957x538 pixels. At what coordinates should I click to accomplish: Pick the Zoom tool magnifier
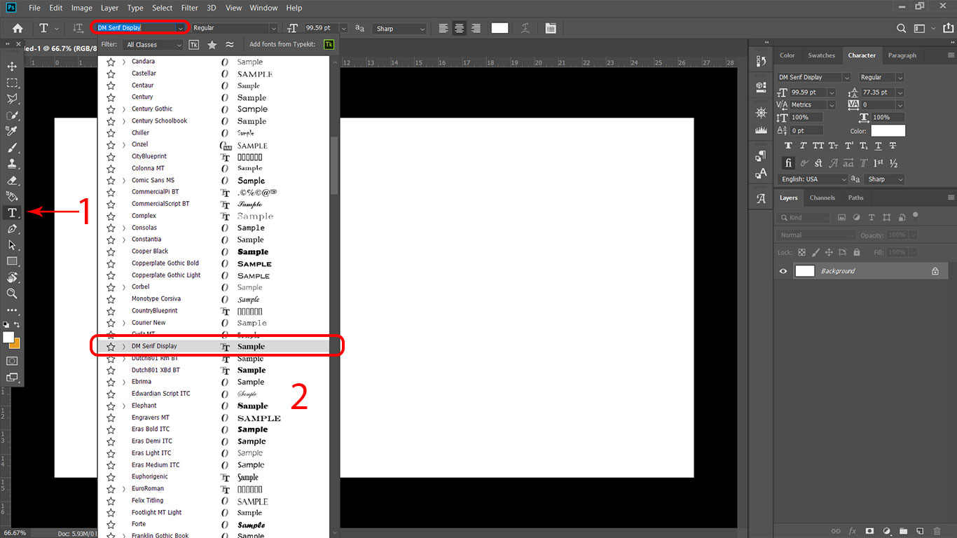[x=12, y=294]
